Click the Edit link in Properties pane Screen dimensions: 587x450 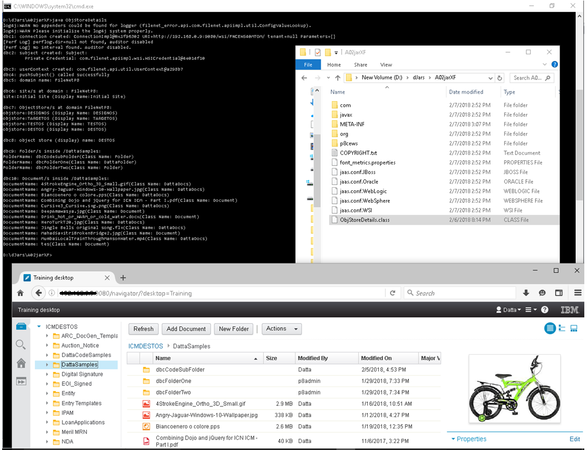574,439
